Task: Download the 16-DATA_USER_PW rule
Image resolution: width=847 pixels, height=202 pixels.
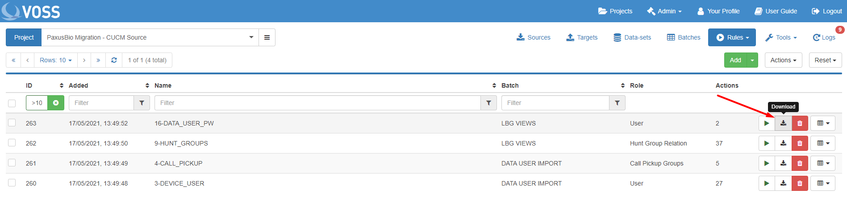Action: (x=783, y=123)
